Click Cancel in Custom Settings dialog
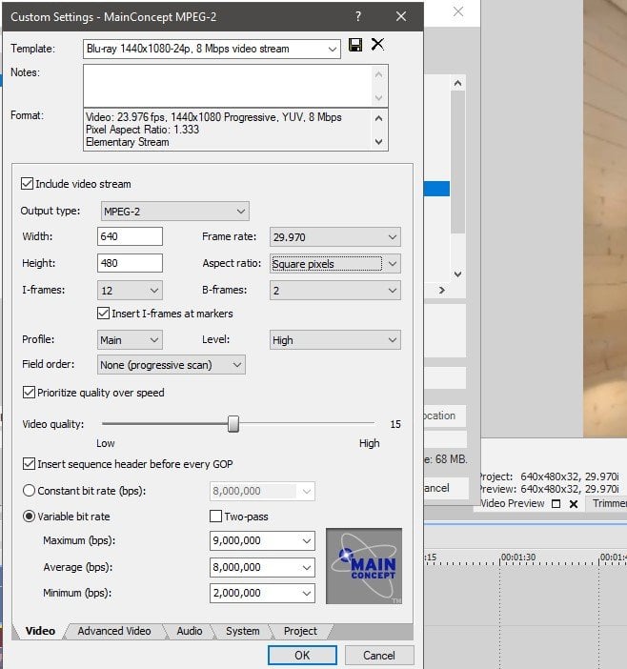Viewport: 627px width, 669px height. point(378,656)
